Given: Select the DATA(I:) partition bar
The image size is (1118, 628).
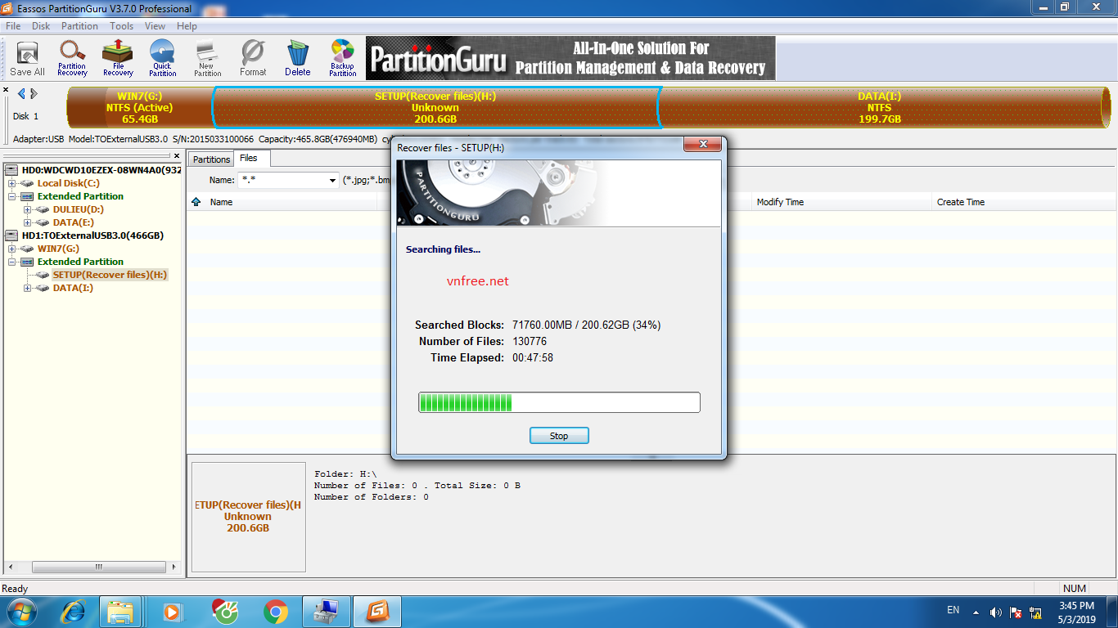Looking at the screenshot, I should click(x=880, y=107).
